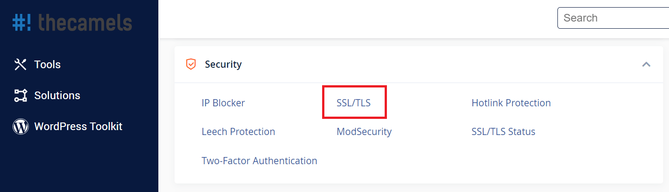This screenshot has height=192, width=669.
Task: Click the crossed wrench-screwdriver Tools icon
Action: [x=21, y=65]
